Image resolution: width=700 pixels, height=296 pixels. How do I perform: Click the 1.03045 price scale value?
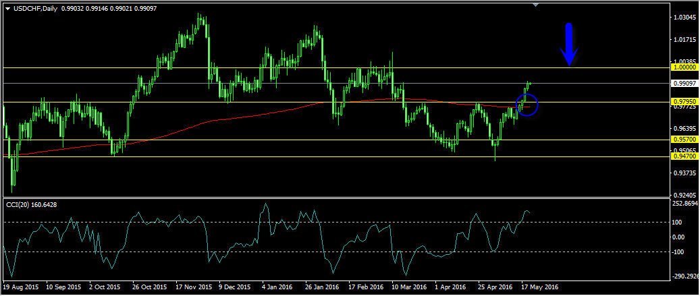(685, 18)
